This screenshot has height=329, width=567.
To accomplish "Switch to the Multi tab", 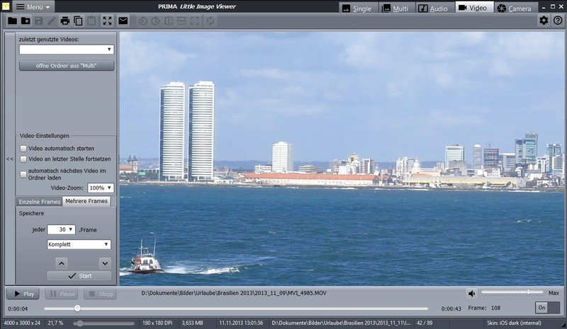I will click(x=395, y=8).
